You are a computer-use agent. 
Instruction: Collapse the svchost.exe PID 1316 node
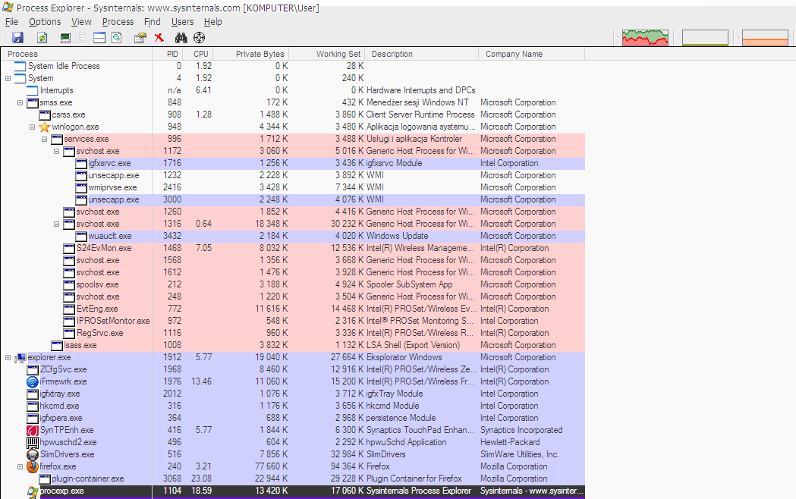click(x=57, y=224)
